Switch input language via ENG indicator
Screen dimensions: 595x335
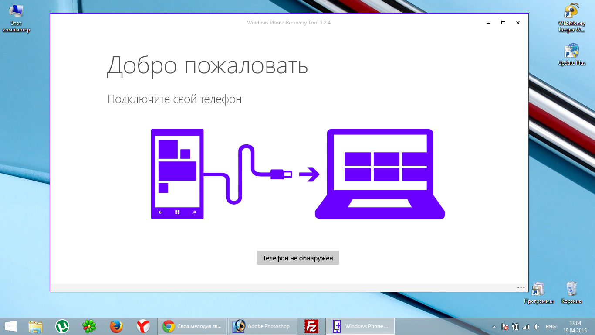coord(551,326)
